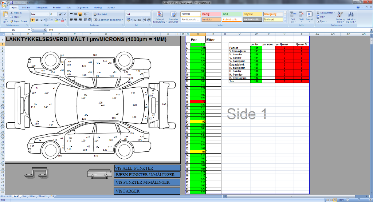Toggle bold F formatting
Image resolution: width=373 pixels, height=202 pixels.
[32, 20]
